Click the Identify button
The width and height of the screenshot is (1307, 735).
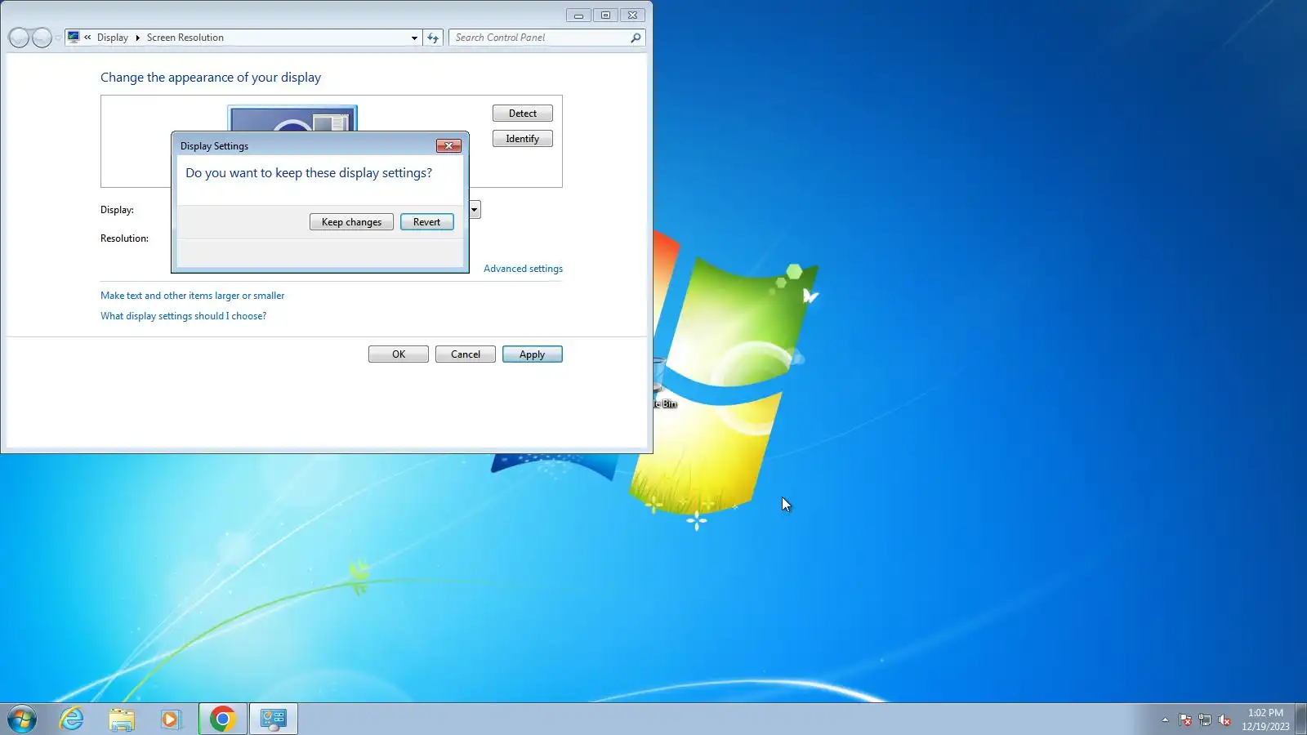pyautogui.click(x=523, y=139)
